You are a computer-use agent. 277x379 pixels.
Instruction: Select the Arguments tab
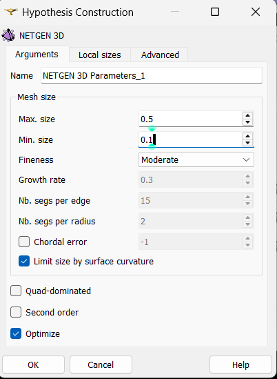pos(37,55)
